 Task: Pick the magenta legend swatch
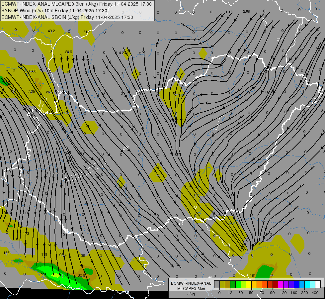click(x=281, y=284)
